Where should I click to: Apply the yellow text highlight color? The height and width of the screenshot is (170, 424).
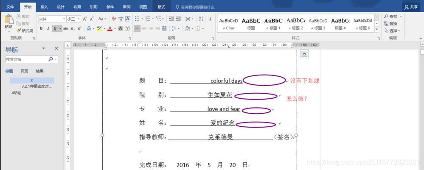tap(99, 28)
